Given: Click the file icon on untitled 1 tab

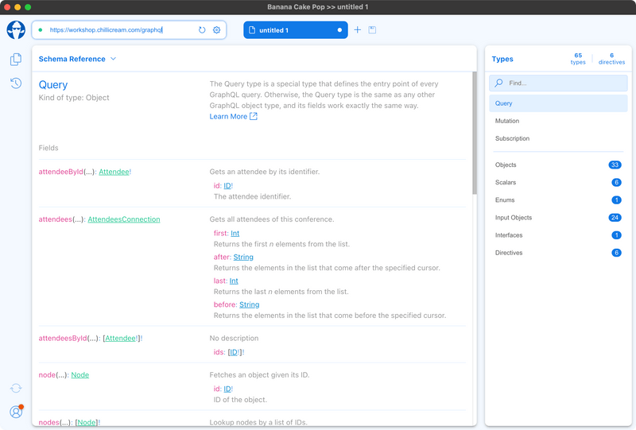Looking at the screenshot, I should [252, 30].
